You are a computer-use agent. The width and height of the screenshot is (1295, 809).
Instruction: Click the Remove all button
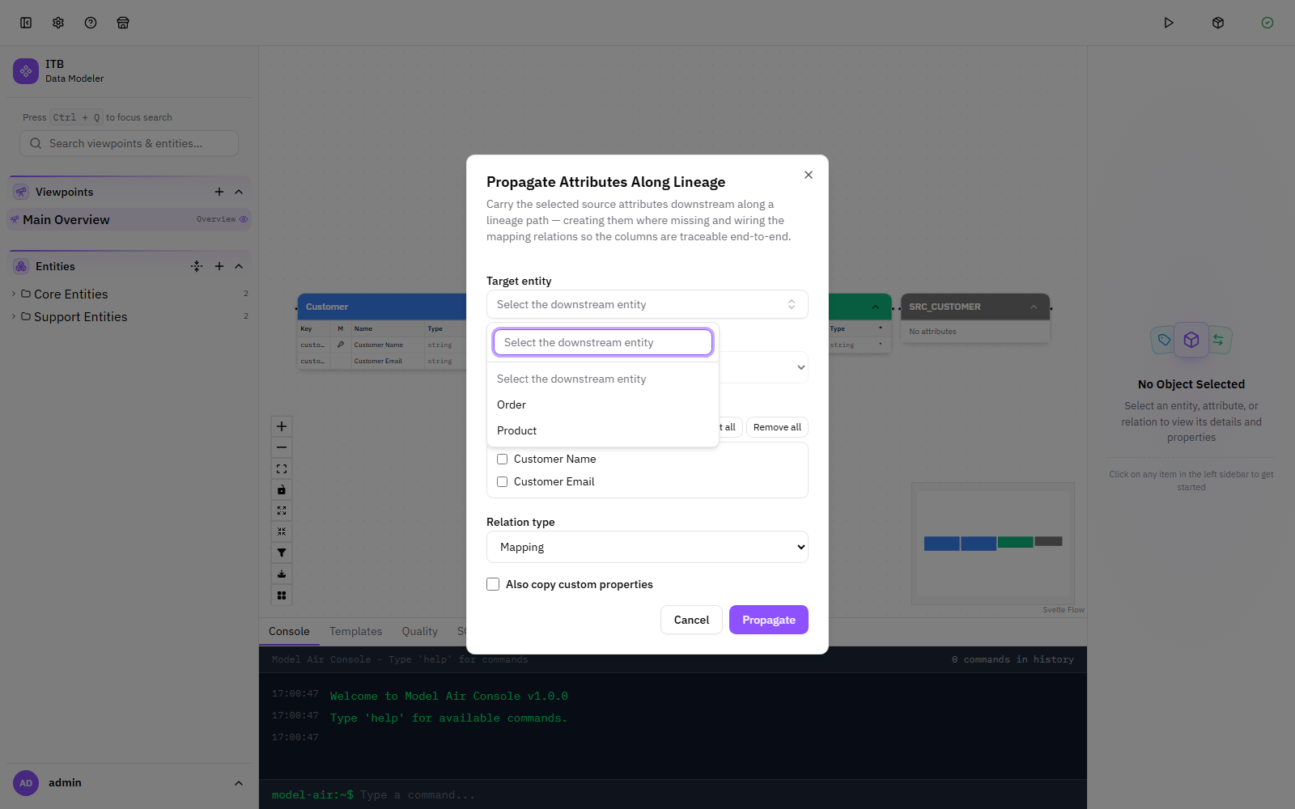(777, 427)
